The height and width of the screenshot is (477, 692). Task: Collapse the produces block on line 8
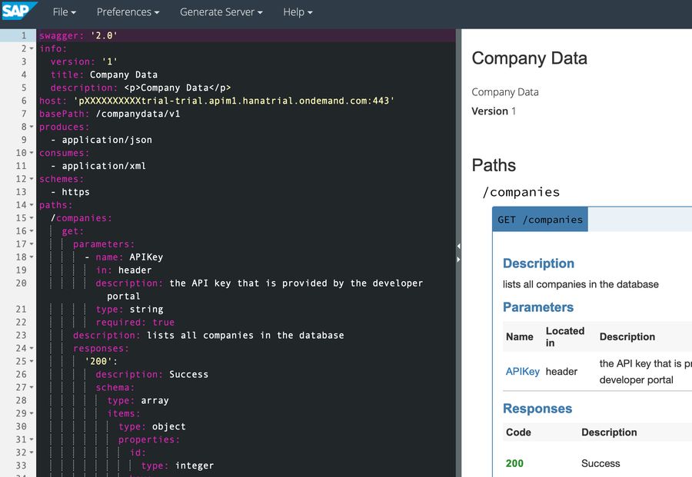[32, 128]
